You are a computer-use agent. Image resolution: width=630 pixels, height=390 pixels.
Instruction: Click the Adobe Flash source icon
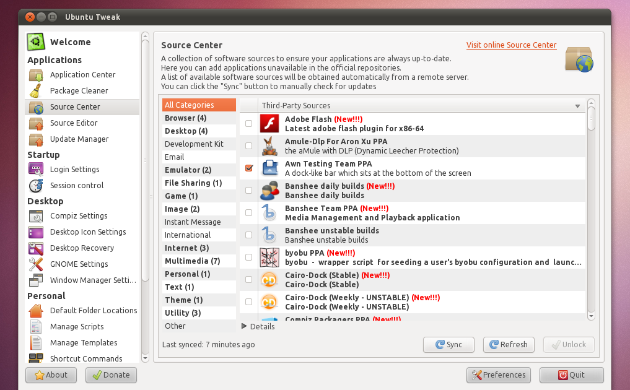[269, 123]
